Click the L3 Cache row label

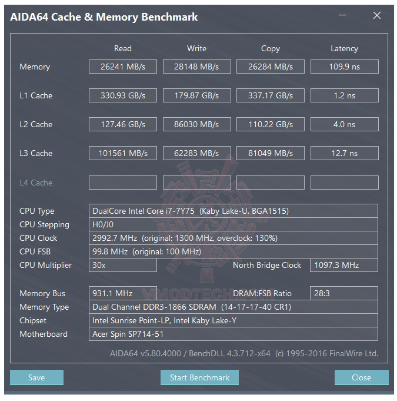click(x=36, y=154)
